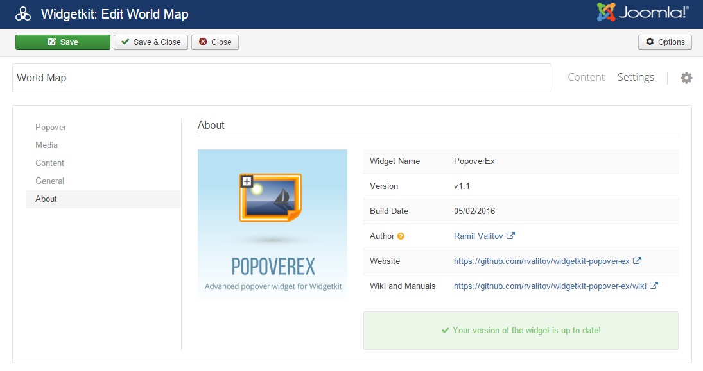Click the PopoverEx widget name value
This screenshot has width=703, height=371.
(x=474, y=161)
